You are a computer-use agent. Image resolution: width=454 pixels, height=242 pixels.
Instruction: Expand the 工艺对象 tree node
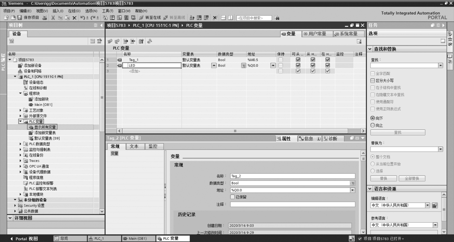coord(21,110)
